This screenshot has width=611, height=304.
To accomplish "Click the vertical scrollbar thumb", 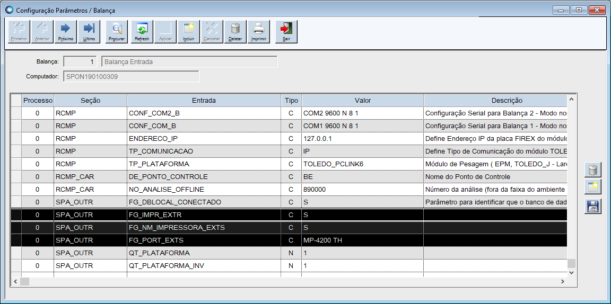I will pos(571,264).
